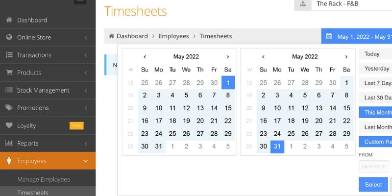The image size is (392, 196).
Task: Click the Transactions list icon
Action: (x=9, y=55)
